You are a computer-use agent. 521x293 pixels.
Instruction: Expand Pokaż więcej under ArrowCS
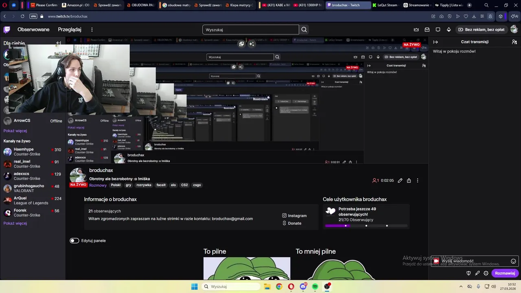[15, 131]
